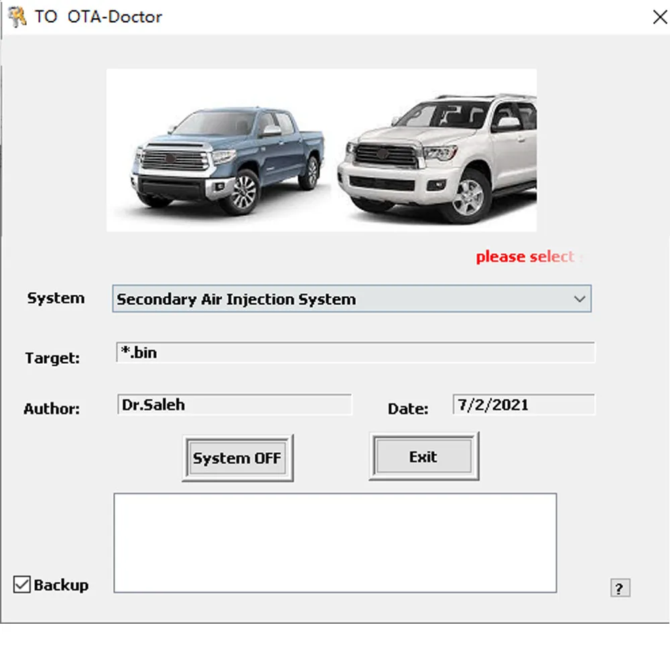Click the Tundra and Sequoia vehicle image
The height and width of the screenshot is (670, 670).
click(322, 150)
